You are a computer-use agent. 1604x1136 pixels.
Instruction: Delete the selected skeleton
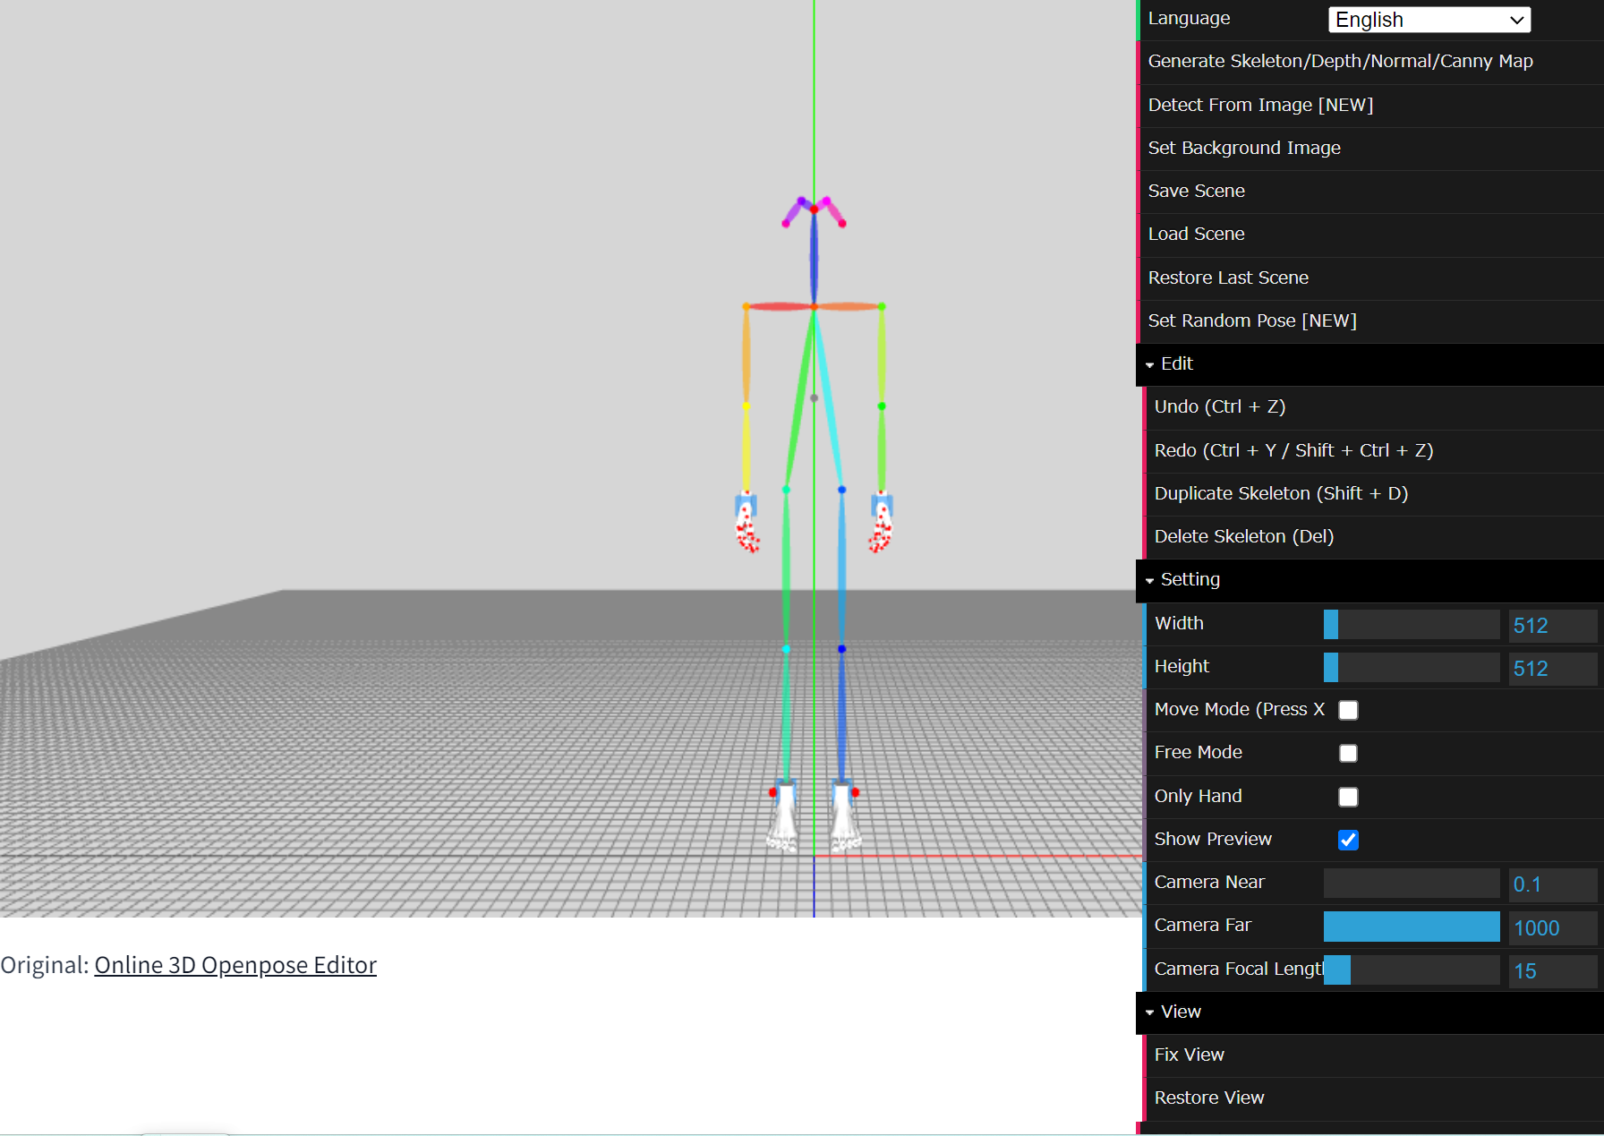1242,536
